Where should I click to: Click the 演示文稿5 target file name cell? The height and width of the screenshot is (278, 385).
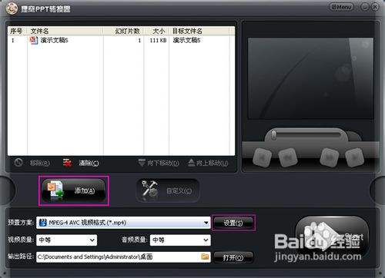click(x=186, y=40)
